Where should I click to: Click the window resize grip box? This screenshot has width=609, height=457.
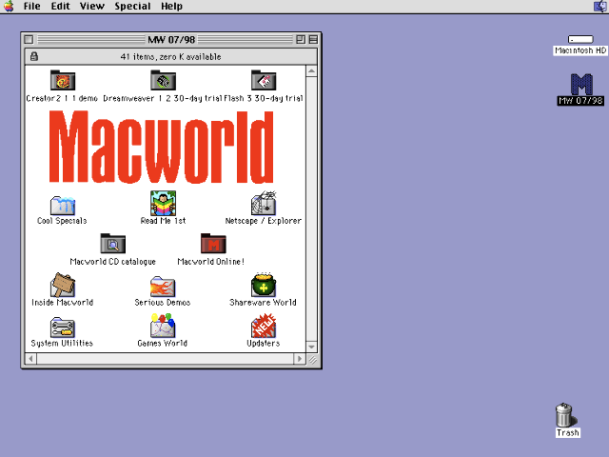313,360
